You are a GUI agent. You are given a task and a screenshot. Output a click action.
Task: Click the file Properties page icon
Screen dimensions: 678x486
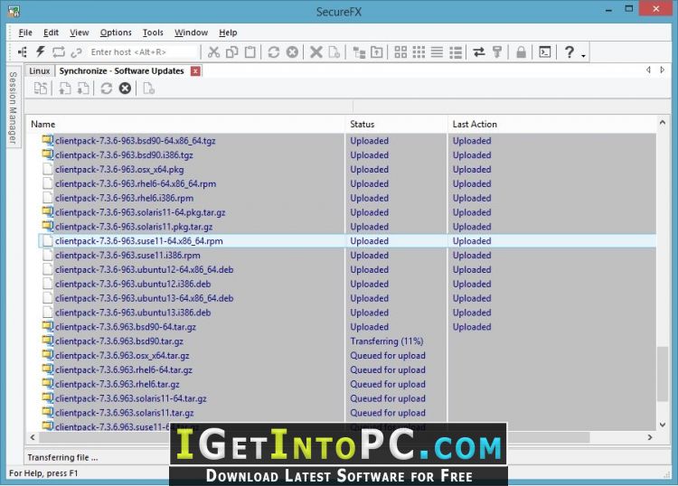(x=334, y=52)
